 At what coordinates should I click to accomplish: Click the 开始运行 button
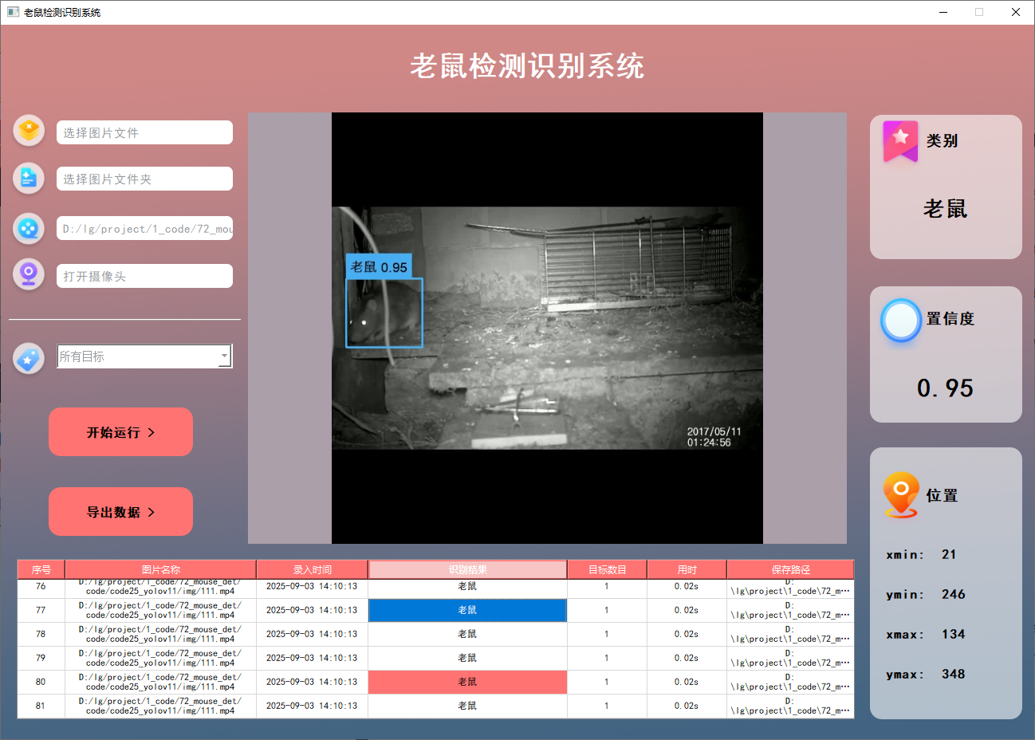click(x=120, y=432)
